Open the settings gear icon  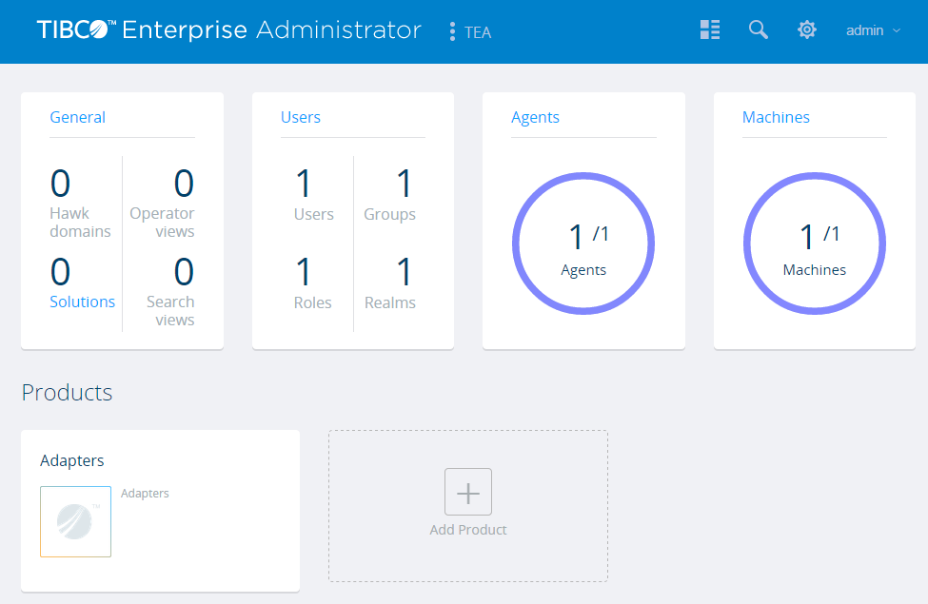806,30
